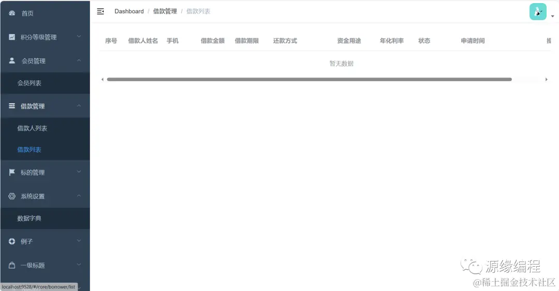
Task: Click the 借款期限 column header
Action: tap(247, 41)
